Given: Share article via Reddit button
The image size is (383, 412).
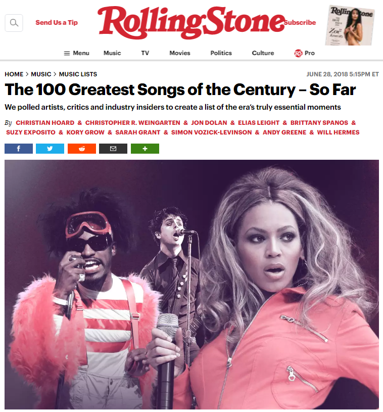Looking at the screenshot, I should tap(82, 149).
